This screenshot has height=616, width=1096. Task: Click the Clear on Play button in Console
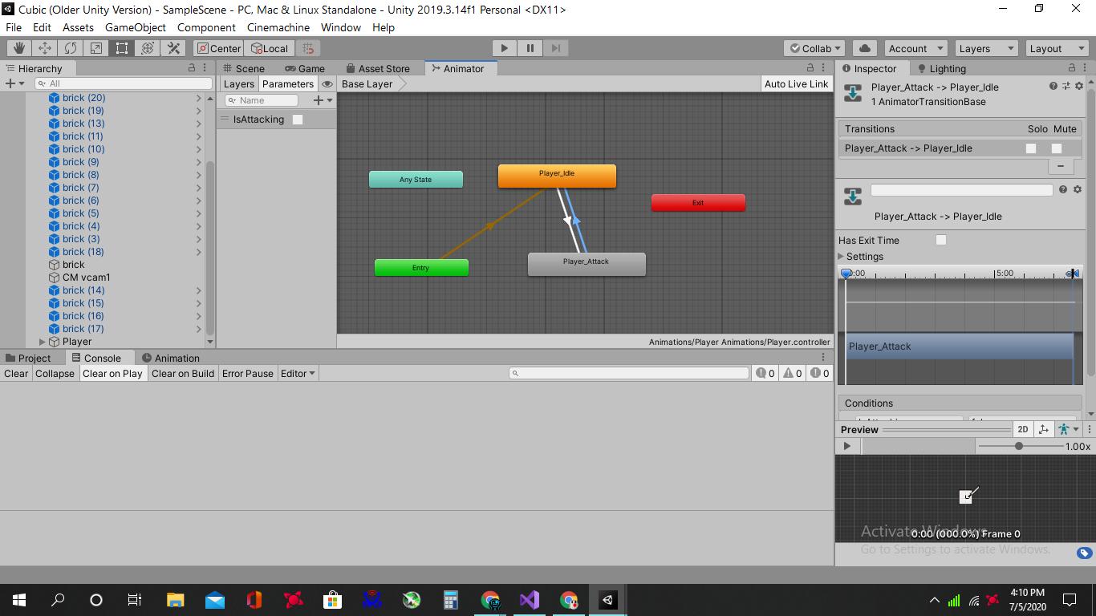pos(113,373)
